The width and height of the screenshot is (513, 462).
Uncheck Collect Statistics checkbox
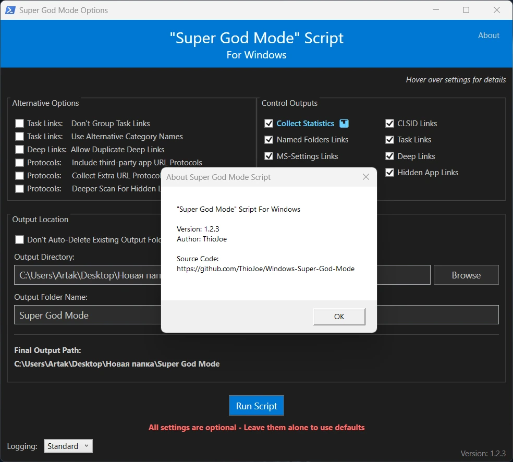click(268, 124)
